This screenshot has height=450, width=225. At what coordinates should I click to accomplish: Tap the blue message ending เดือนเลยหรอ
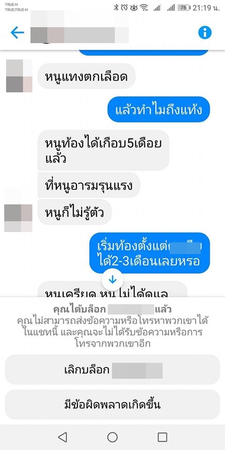pyautogui.click(x=150, y=253)
